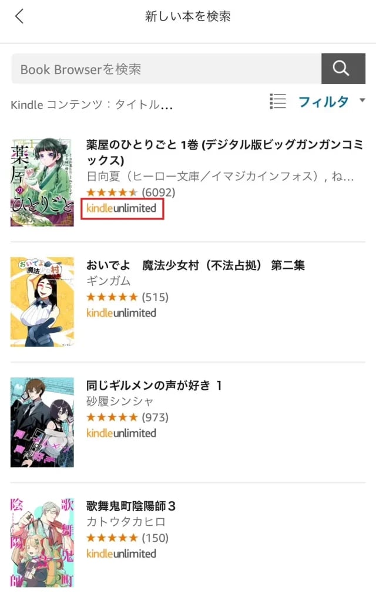Image resolution: width=376 pixels, height=601 pixels.
Task: Click highlighted kindleunlimited badge of 薬屋のひとりごと
Action: (x=122, y=208)
